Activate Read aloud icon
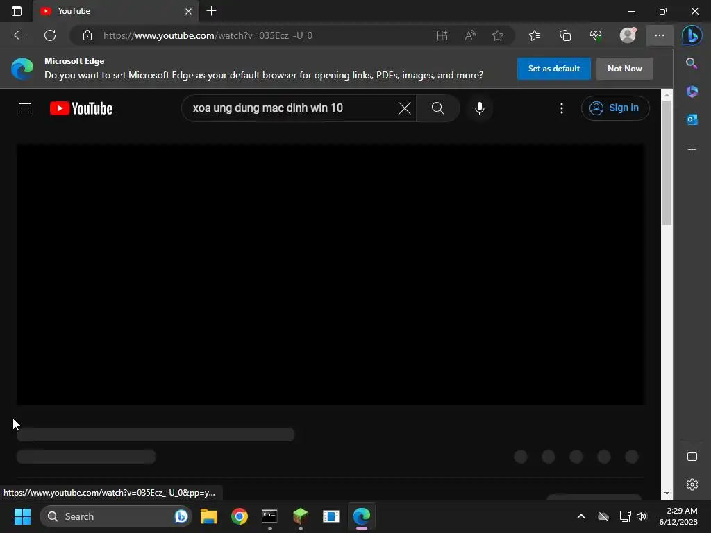This screenshot has width=711, height=533. tap(470, 35)
